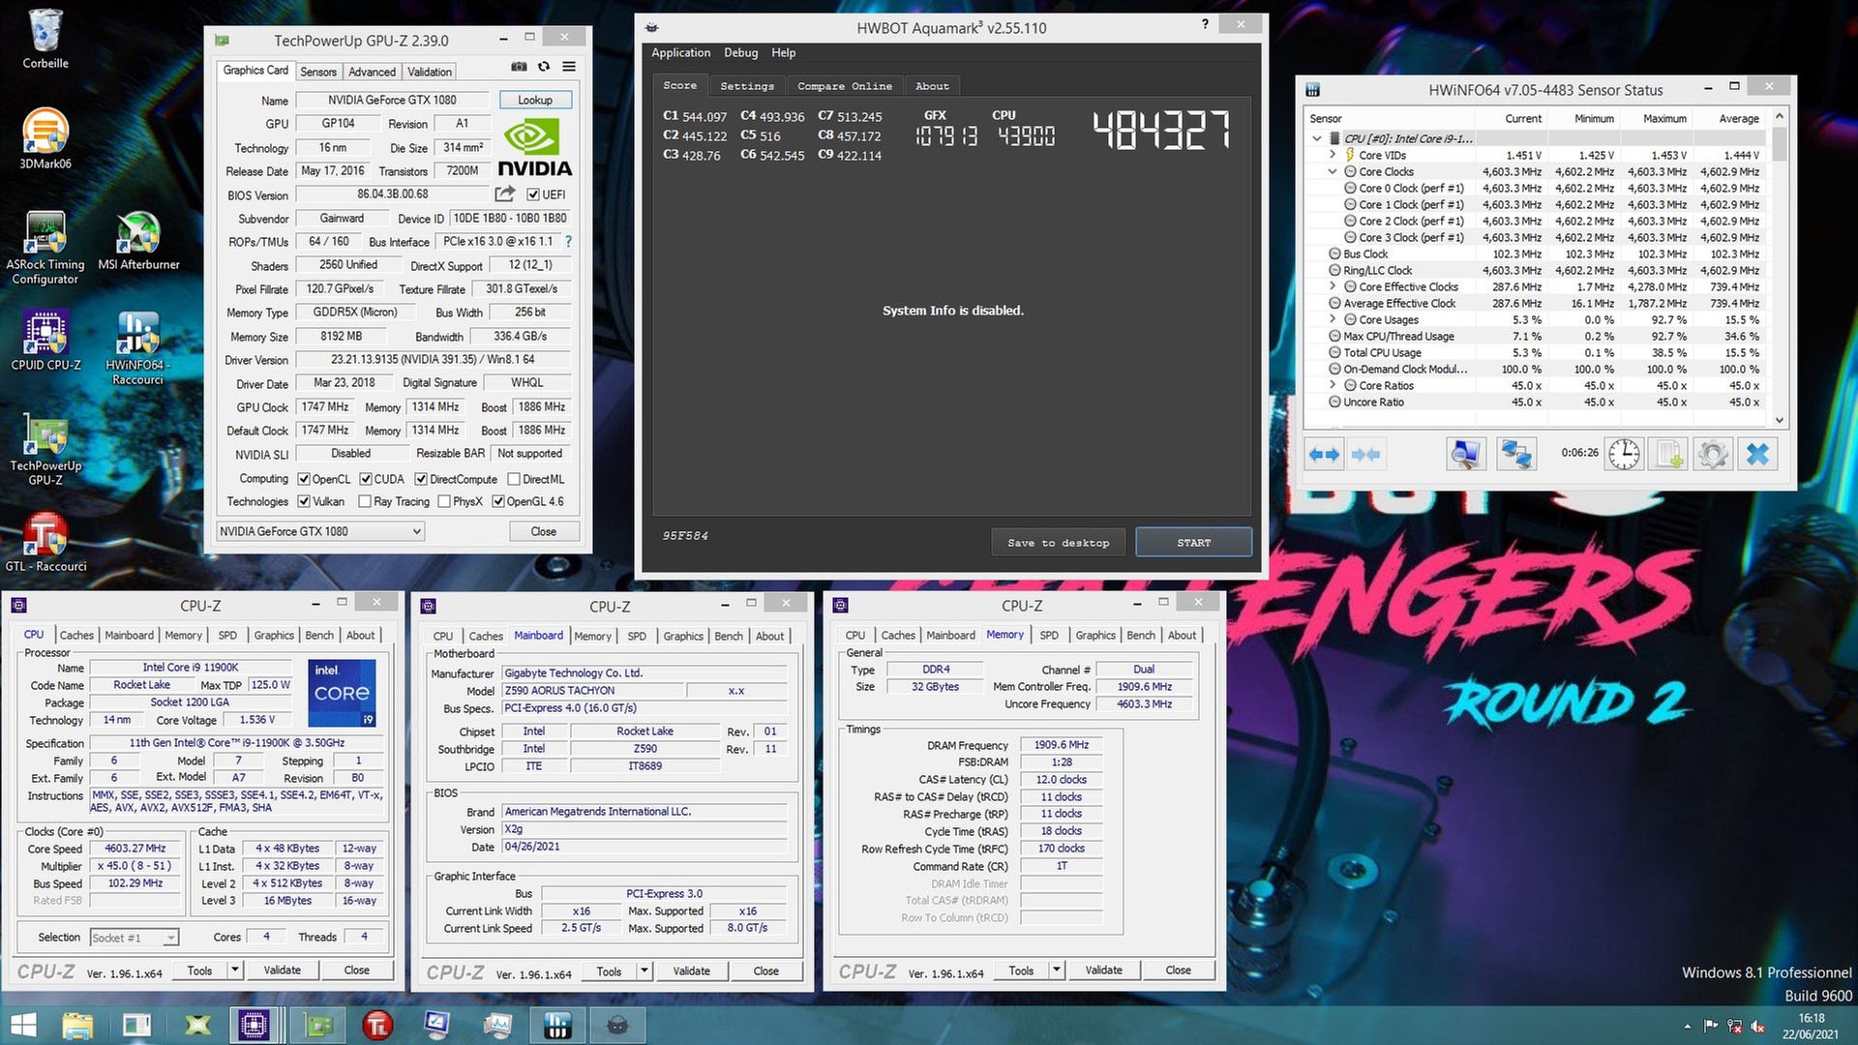The height and width of the screenshot is (1045, 1858).
Task: Click Aquamark taskbar icon
Action: (617, 1026)
